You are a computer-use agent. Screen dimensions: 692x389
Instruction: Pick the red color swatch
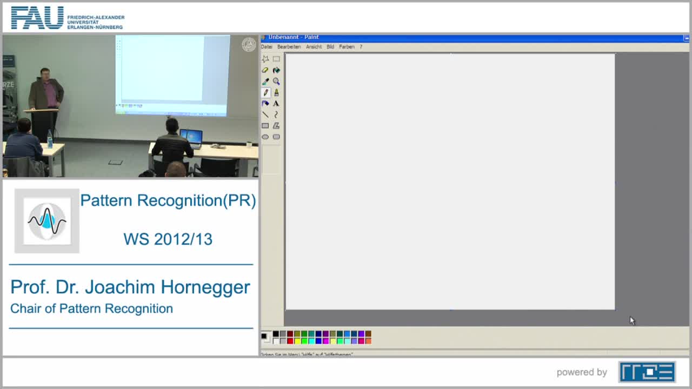tap(290, 340)
